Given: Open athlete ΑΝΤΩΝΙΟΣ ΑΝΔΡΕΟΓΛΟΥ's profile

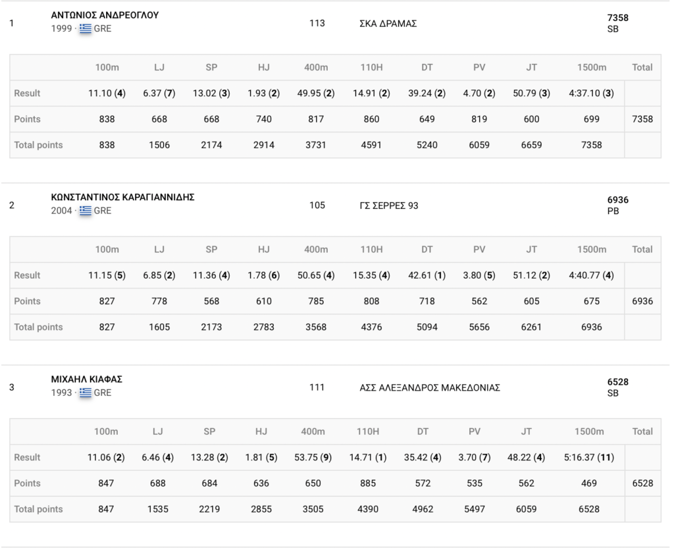Looking at the screenshot, I should (105, 15).
